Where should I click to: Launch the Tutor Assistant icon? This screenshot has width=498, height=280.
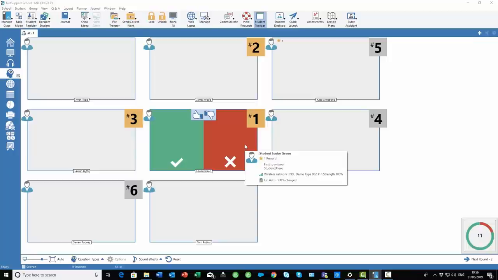pos(351,18)
